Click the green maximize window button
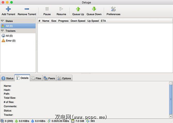The height and width of the screenshot is (123, 173). (11, 2)
